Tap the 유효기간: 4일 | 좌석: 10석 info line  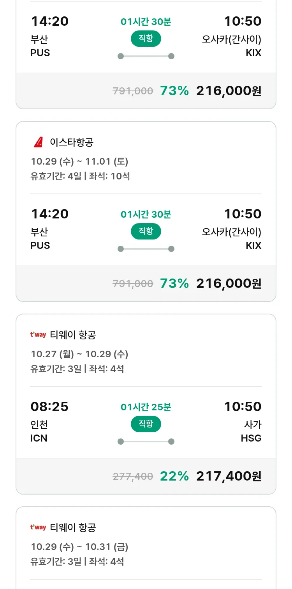coord(80,176)
